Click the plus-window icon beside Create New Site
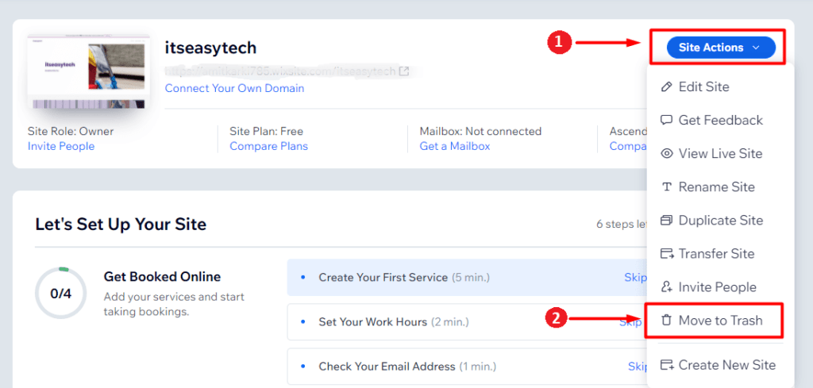The height and width of the screenshot is (388, 813). point(667,365)
